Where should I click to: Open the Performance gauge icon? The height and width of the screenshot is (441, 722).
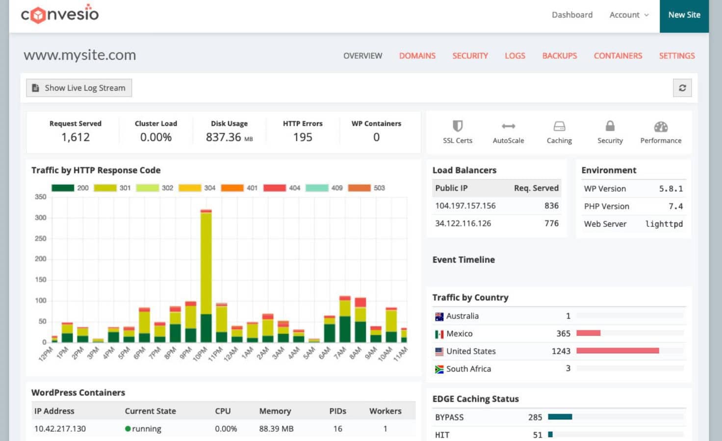(660, 126)
